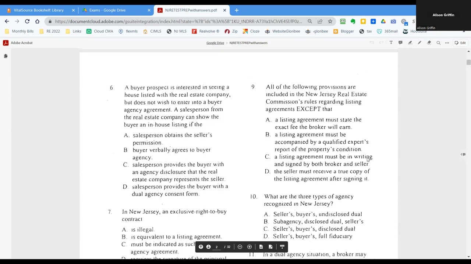
Task: Open the Evernote extension
Action: point(353,21)
